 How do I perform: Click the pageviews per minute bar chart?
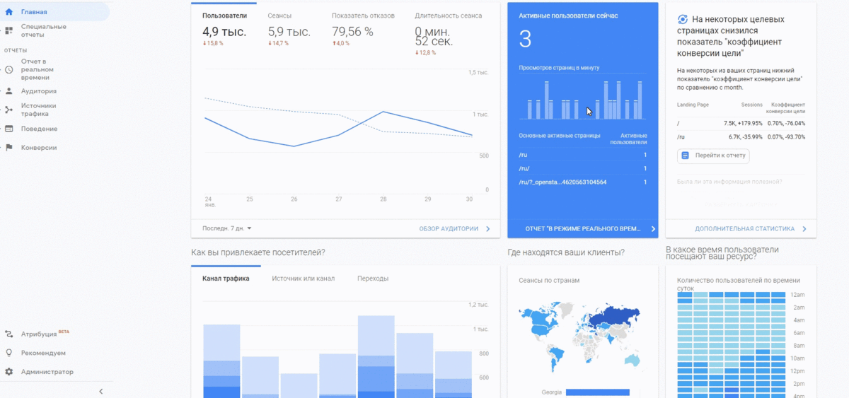pos(584,100)
